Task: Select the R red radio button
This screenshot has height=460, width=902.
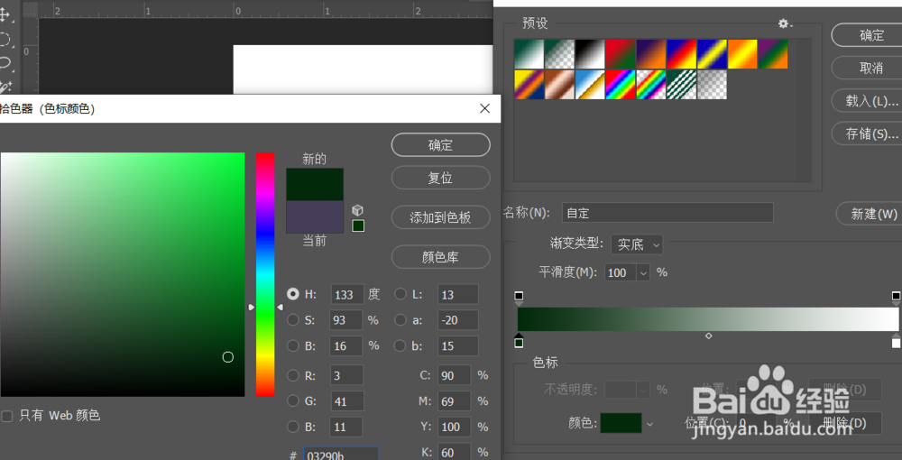Action: coord(293,375)
